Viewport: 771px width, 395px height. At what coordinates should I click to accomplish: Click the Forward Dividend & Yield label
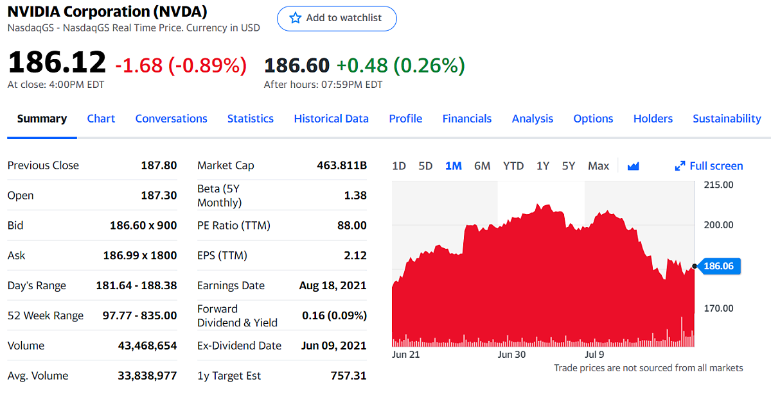click(238, 315)
